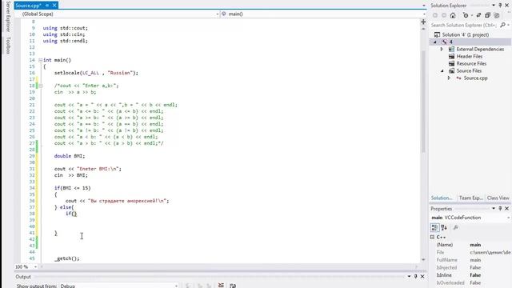512x288 pixels.
Task: Open 'Show output from' Debug dropdown
Action: (x=176, y=286)
